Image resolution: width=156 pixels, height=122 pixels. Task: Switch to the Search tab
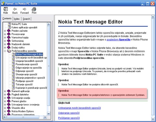tap(26, 19)
